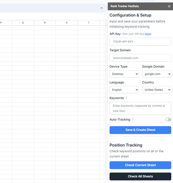
Task: Select column P header
Action: (x=6, y=23)
